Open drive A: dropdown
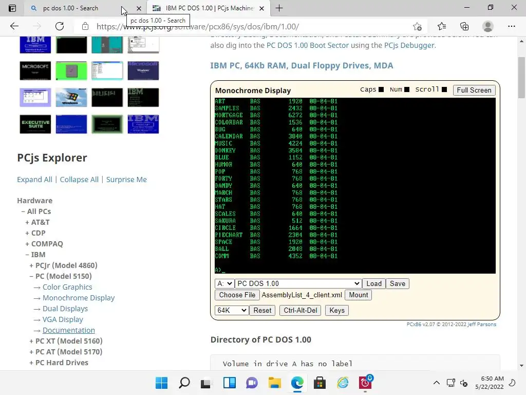This screenshot has width=526, height=395. [224, 283]
